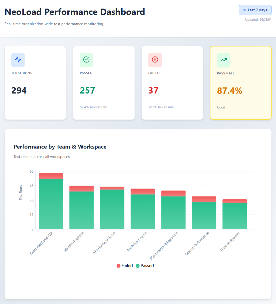Click the Test results across all workspaces subtitle
Screen dimensions: 276x304
pos(42,157)
